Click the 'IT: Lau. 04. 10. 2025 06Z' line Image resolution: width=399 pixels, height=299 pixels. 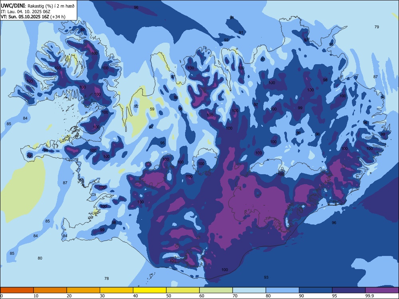[x=26, y=12]
